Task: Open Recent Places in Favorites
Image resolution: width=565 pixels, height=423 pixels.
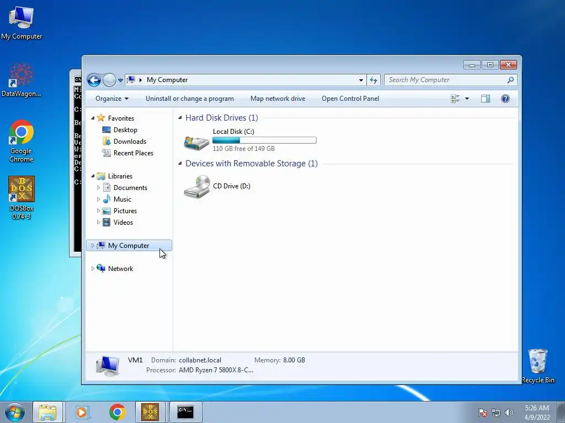Action: (134, 153)
